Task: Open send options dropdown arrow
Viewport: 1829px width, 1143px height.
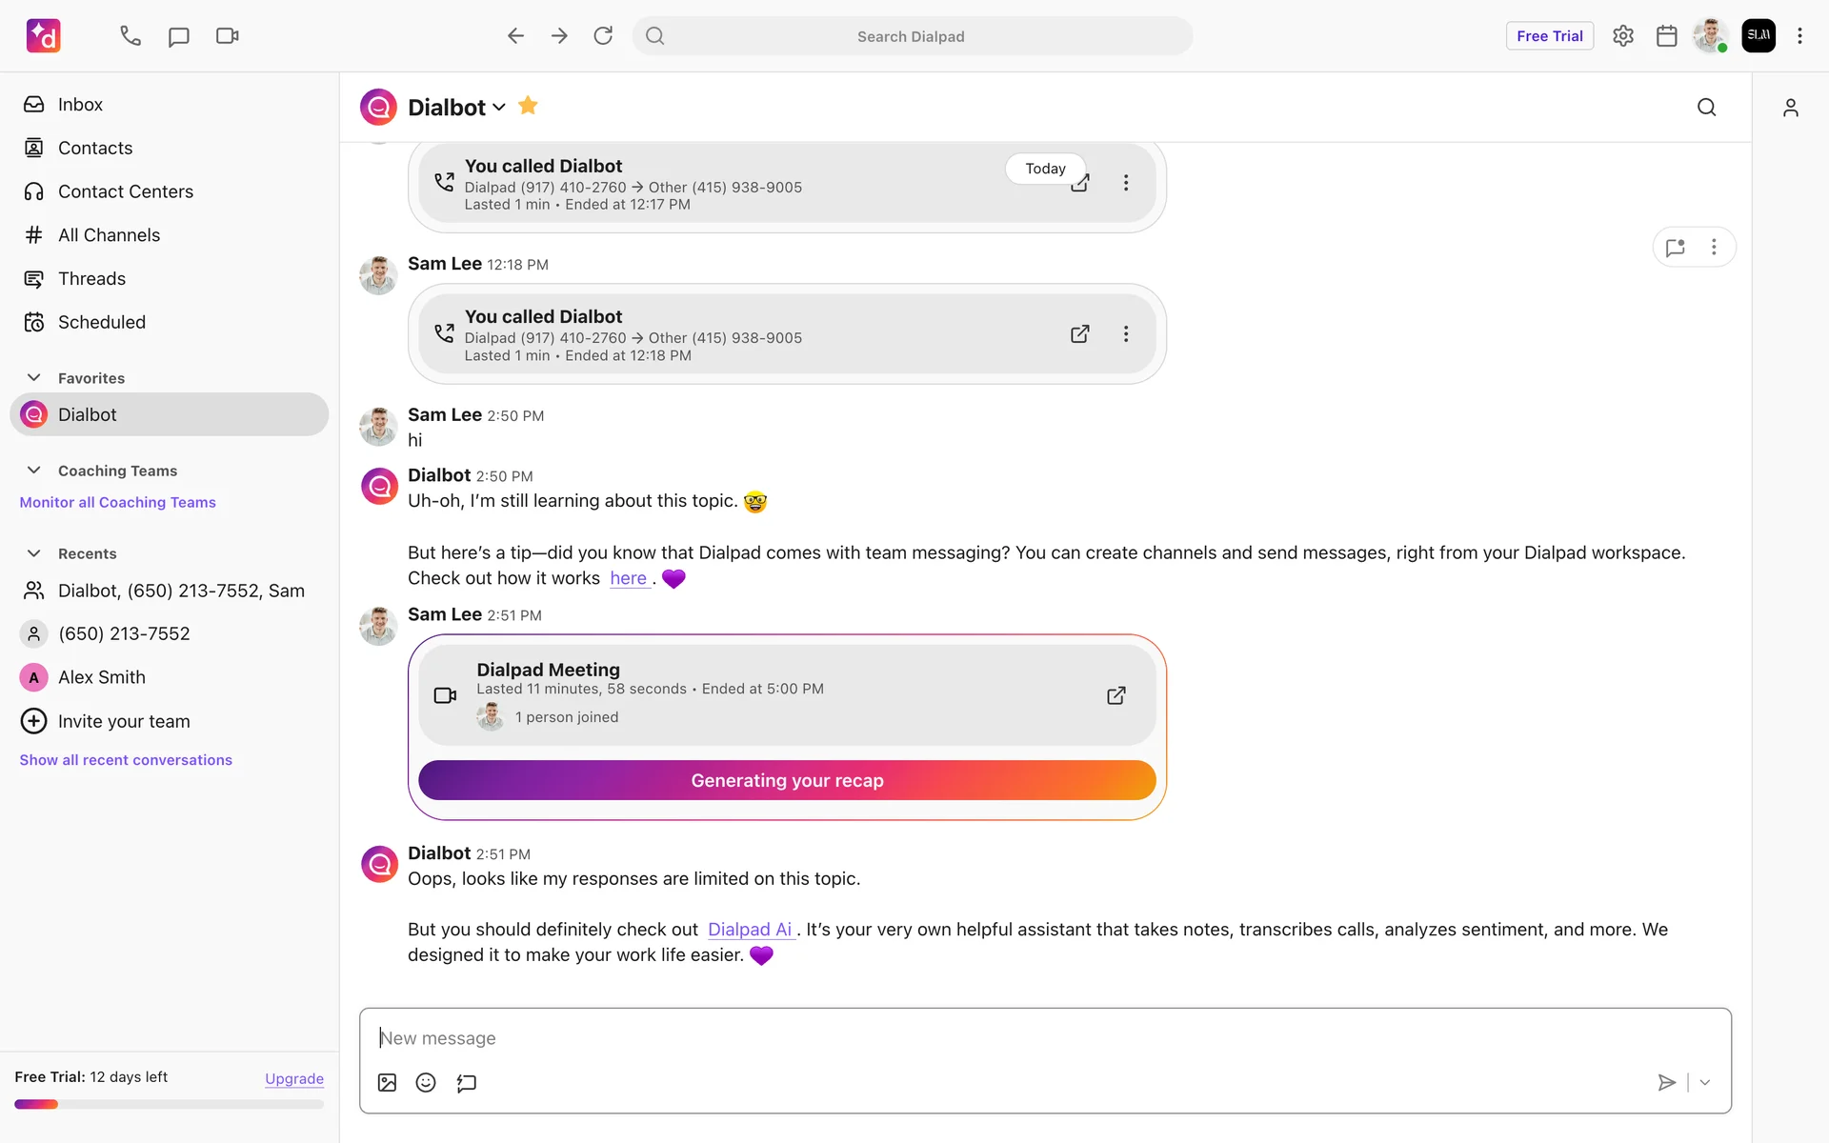Action: (x=1705, y=1083)
